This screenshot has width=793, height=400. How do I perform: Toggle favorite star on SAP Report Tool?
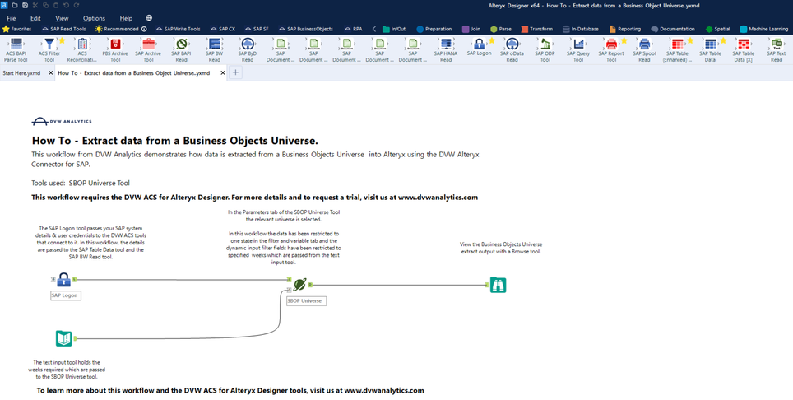click(x=624, y=40)
